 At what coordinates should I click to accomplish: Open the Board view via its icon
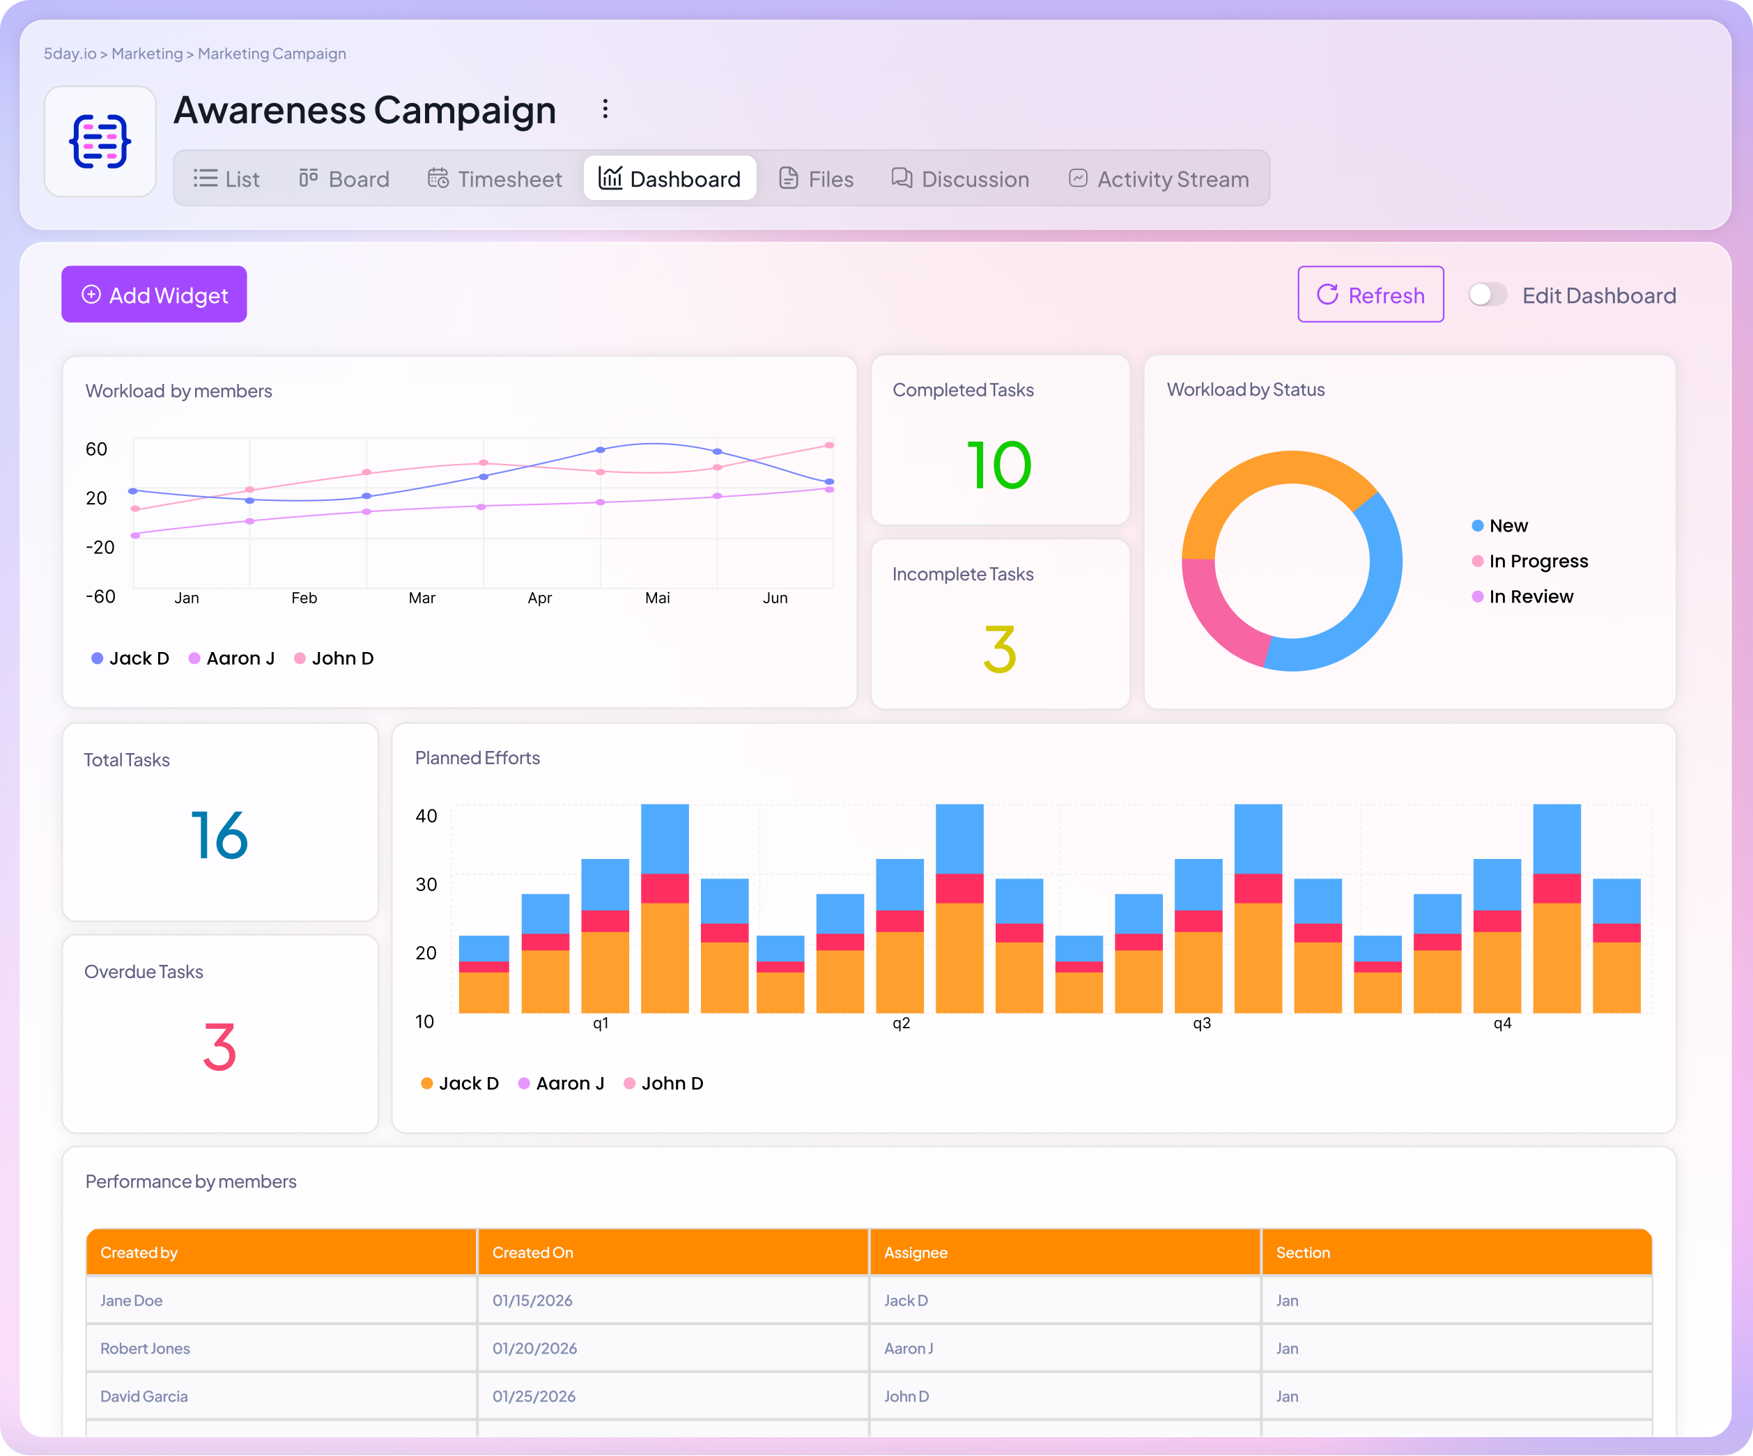(x=308, y=177)
